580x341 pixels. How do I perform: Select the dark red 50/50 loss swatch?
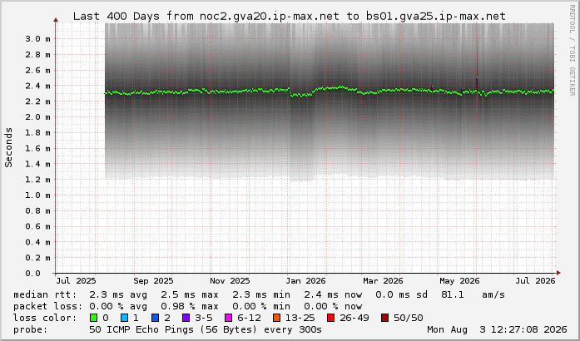click(x=384, y=318)
